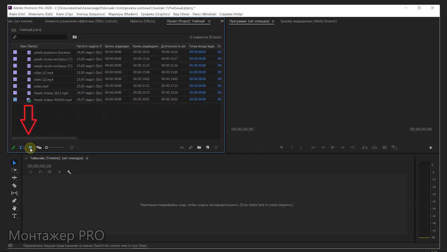Click Comparison View icon in Program monitor

point(394,148)
